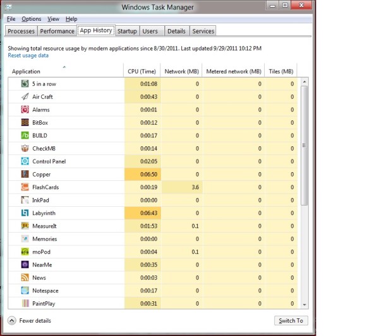Switch to the Performance tab

click(56, 31)
